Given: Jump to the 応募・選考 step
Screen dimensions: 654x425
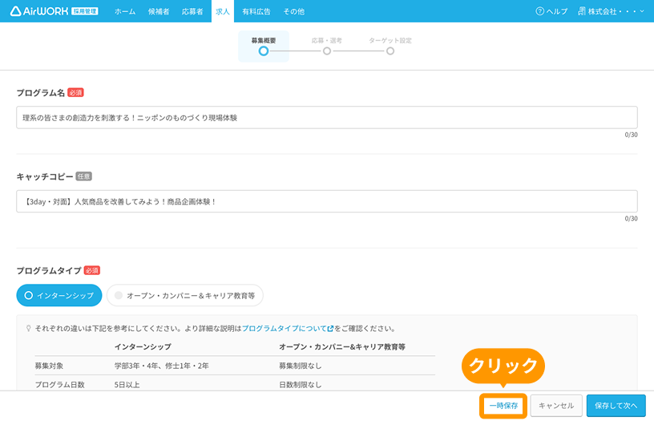Looking at the screenshot, I should pyautogui.click(x=327, y=47).
